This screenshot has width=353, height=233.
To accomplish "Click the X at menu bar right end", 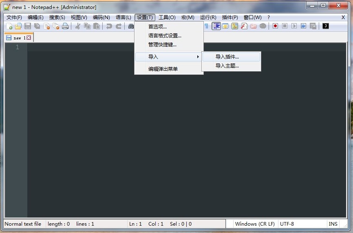I will pyautogui.click(x=343, y=17).
